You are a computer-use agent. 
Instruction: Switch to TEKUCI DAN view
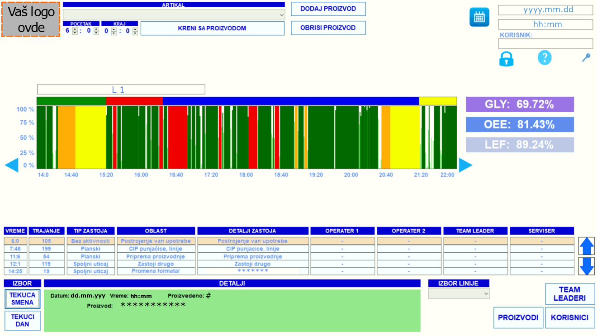pos(22,321)
